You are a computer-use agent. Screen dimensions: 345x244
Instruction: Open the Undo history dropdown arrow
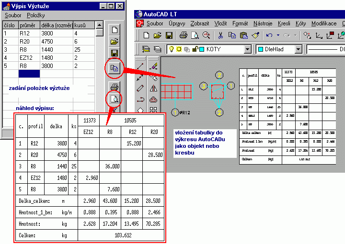point(278,35)
